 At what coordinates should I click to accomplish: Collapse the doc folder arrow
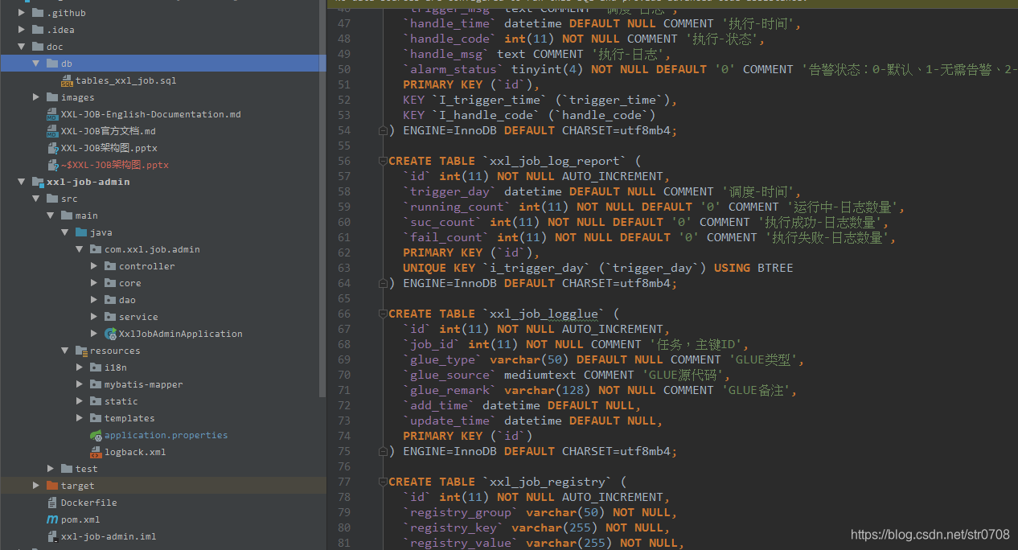pyautogui.click(x=22, y=47)
